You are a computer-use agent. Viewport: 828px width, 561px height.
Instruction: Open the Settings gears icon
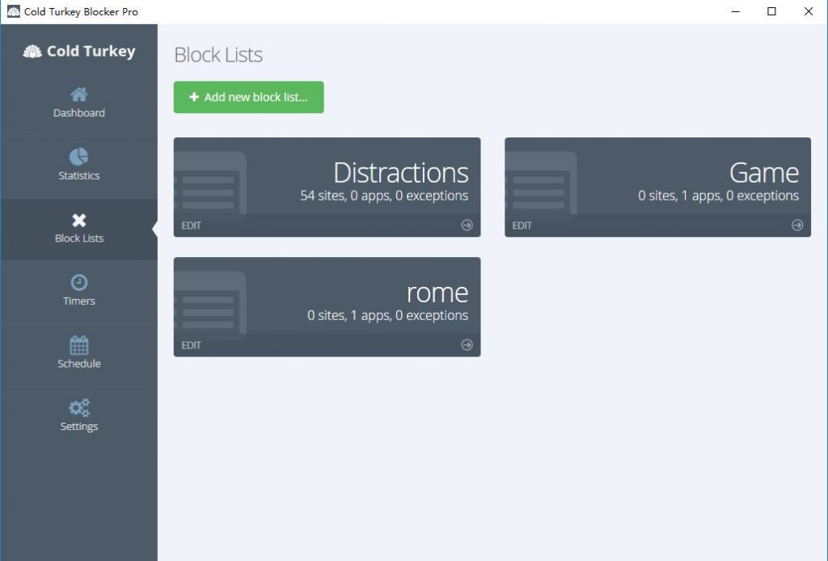[78, 408]
